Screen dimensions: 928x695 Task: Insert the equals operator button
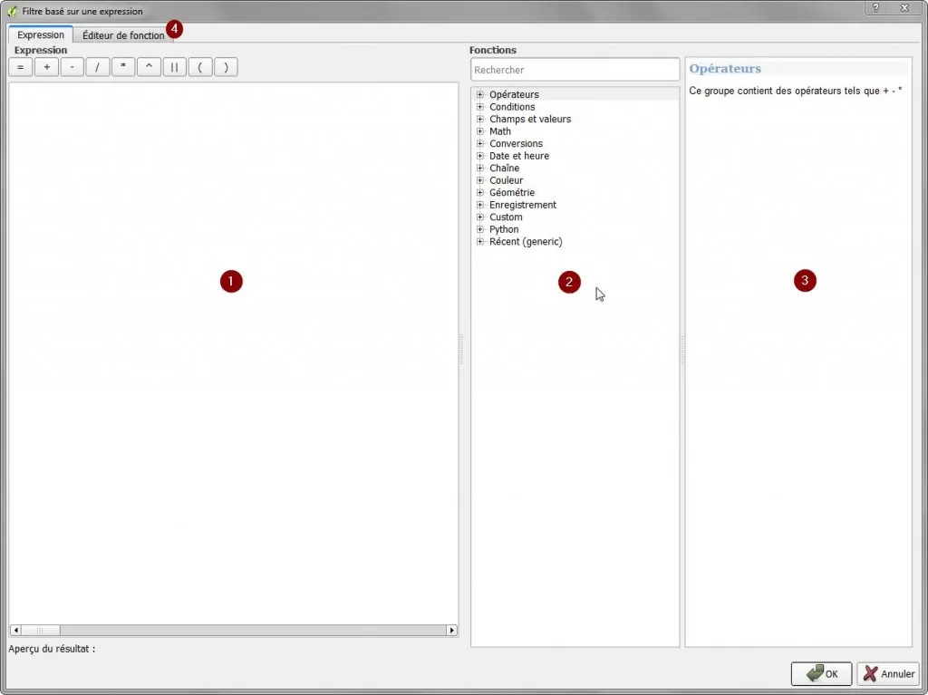tap(21, 67)
